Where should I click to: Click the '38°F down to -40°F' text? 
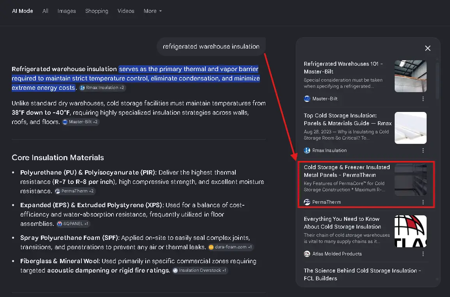pyautogui.click(x=41, y=113)
